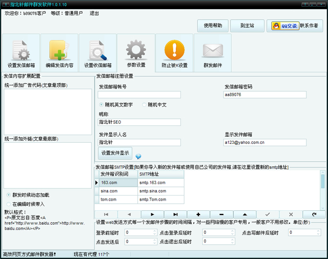Go to last SMTP record

coord(175,214)
